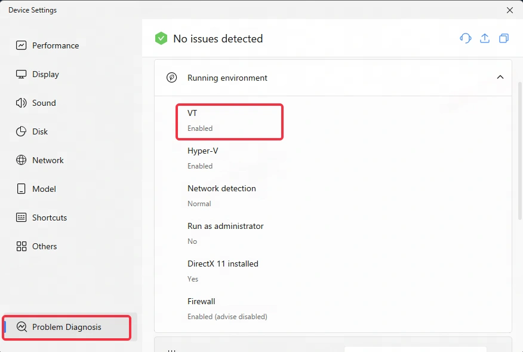Viewport: 523px width, 352px height.
Task: Click the Firewall status entry
Action: 227,308
